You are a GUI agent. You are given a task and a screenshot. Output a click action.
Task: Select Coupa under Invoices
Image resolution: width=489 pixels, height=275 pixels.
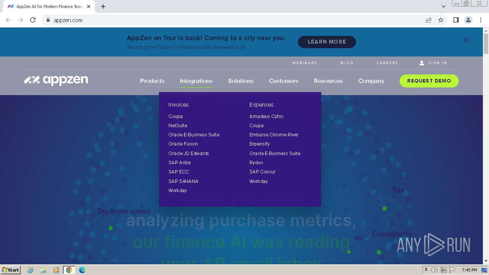coord(175,116)
